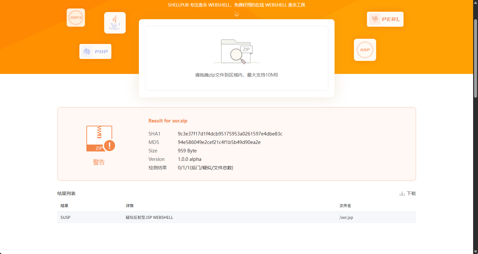Viewport: 478px width, 254px height.
Task: Click the PERL camel badge
Action: 385,19
